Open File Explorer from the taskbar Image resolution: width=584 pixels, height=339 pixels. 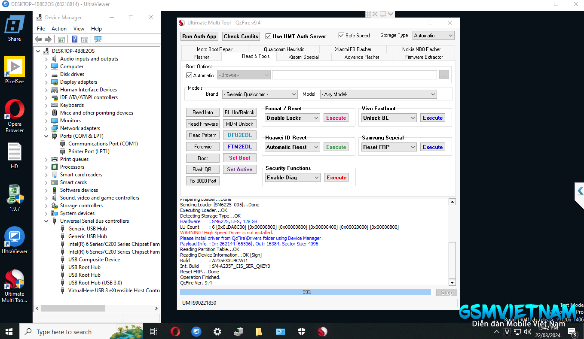pyautogui.click(x=259, y=331)
